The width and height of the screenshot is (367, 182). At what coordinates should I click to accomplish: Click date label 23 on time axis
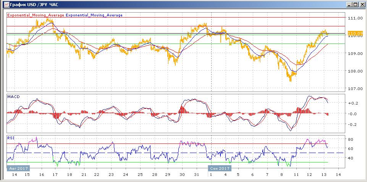[111, 175]
